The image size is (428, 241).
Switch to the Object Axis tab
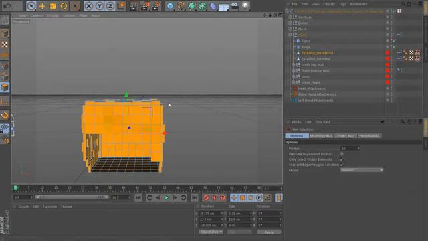coord(345,136)
